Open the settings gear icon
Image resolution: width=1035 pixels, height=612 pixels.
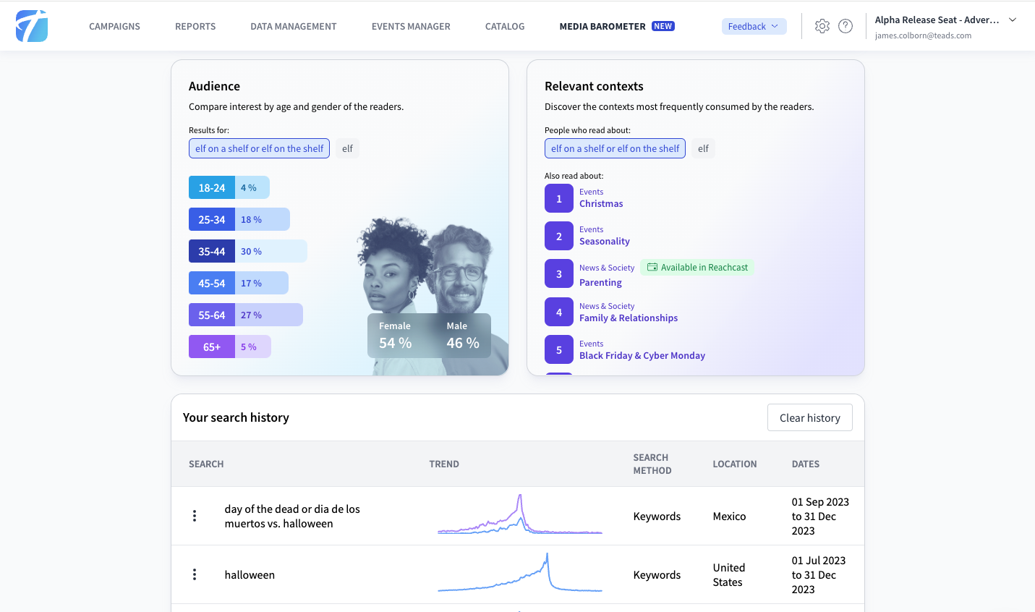pyautogui.click(x=822, y=26)
